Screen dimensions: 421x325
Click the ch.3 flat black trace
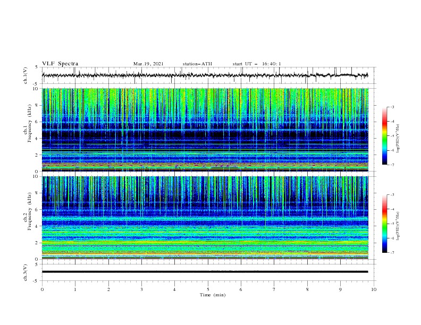[x=205, y=272]
